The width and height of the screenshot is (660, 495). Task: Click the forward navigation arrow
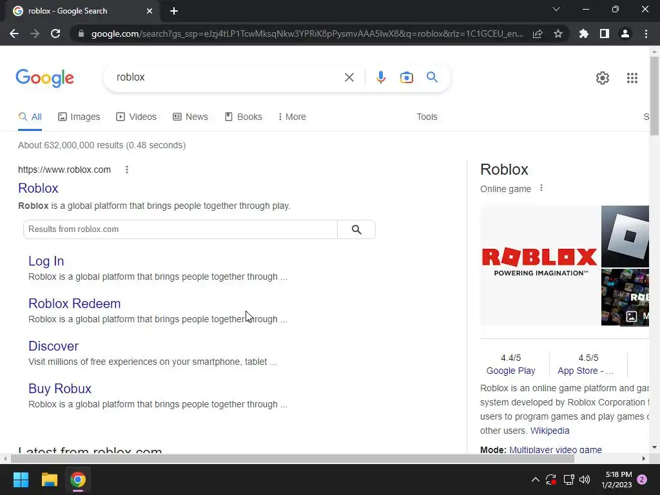35,34
